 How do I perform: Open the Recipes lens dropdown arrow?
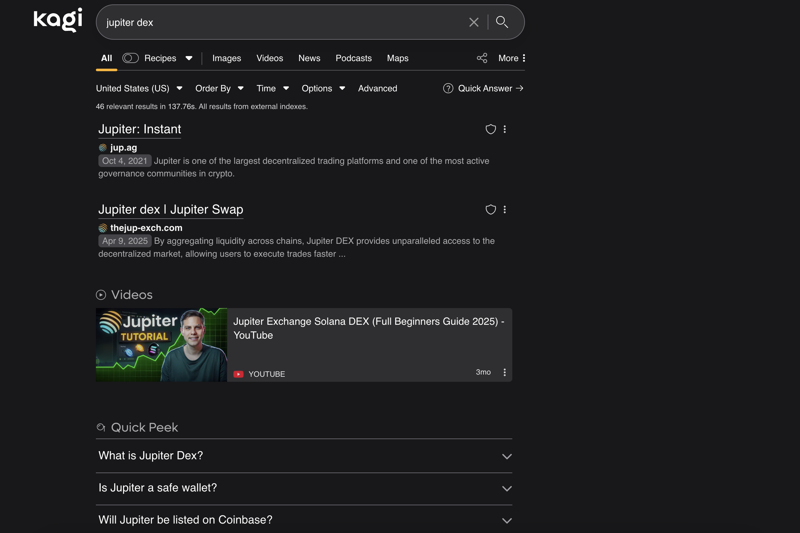pos(189,58)
